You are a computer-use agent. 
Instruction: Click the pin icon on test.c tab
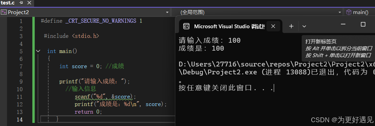click(x=21, y=3)
